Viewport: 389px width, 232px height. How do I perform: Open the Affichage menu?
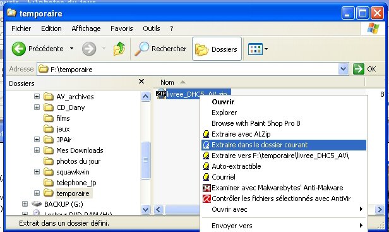(86, 28)
